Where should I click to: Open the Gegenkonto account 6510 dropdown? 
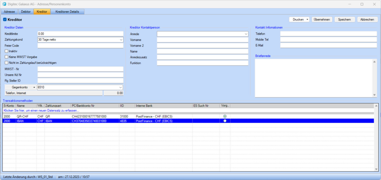[121, 87]
